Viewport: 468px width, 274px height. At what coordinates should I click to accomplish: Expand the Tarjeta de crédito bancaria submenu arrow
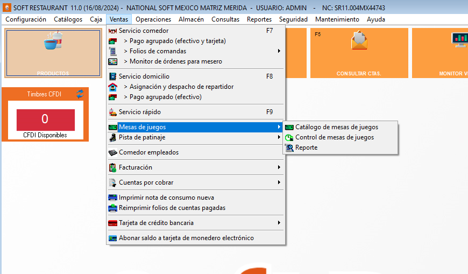[279, 223]
